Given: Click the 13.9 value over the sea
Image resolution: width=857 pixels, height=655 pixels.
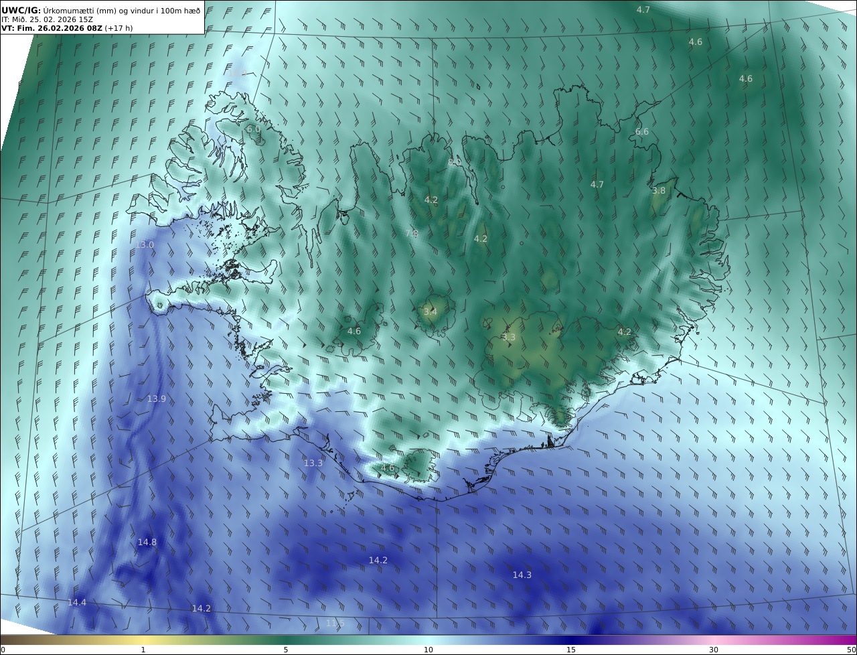Looking at the screenshot, I should pos(157,398).
